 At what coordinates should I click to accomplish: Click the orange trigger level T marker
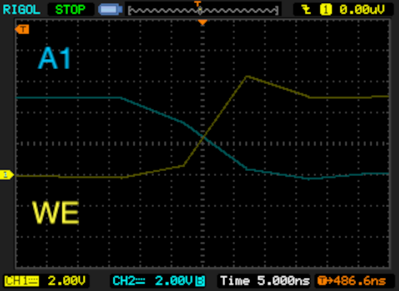click(x=22, y=29)
